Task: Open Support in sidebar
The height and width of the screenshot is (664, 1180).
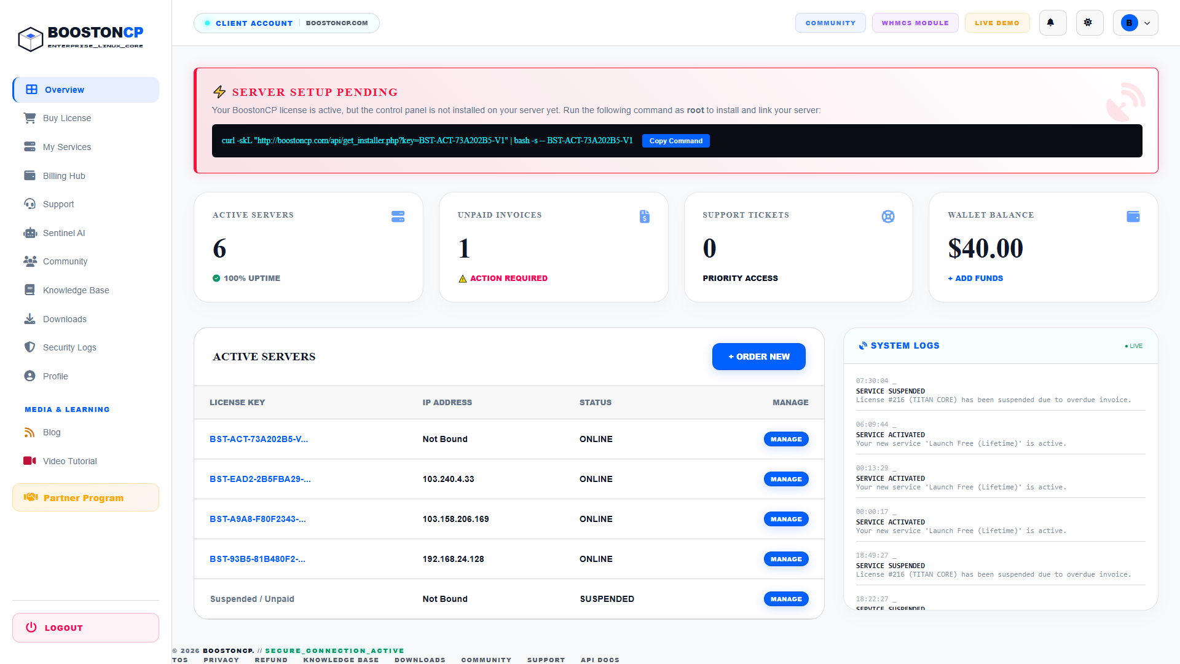Action: pos(85,204)
